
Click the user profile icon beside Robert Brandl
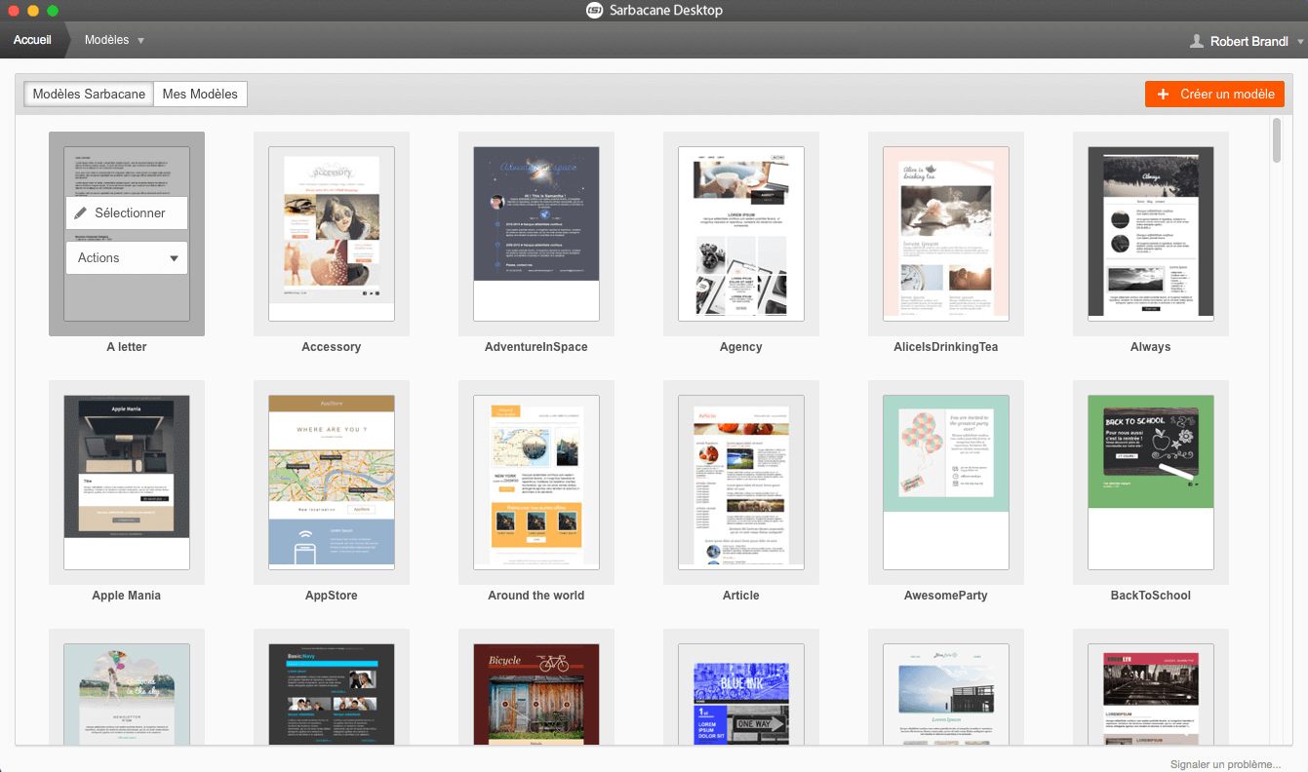tap(1197, 41)
